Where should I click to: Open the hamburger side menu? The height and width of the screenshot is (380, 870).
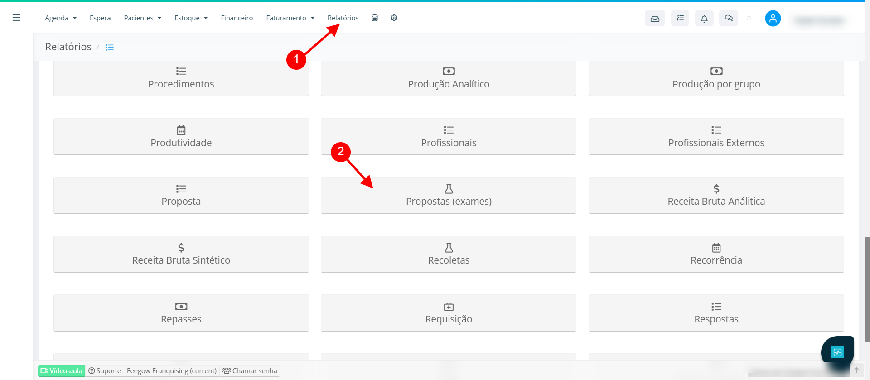[x=16, y=18]
